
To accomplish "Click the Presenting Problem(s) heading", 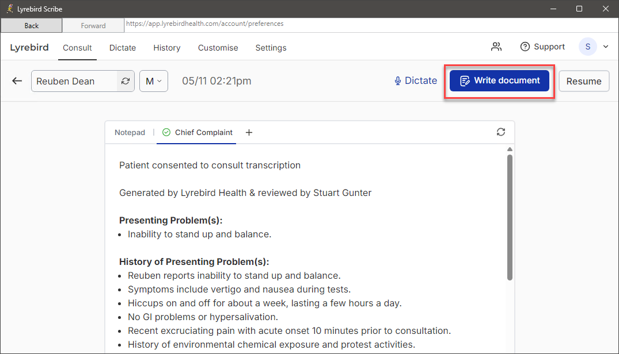I will tap(170, 220).
